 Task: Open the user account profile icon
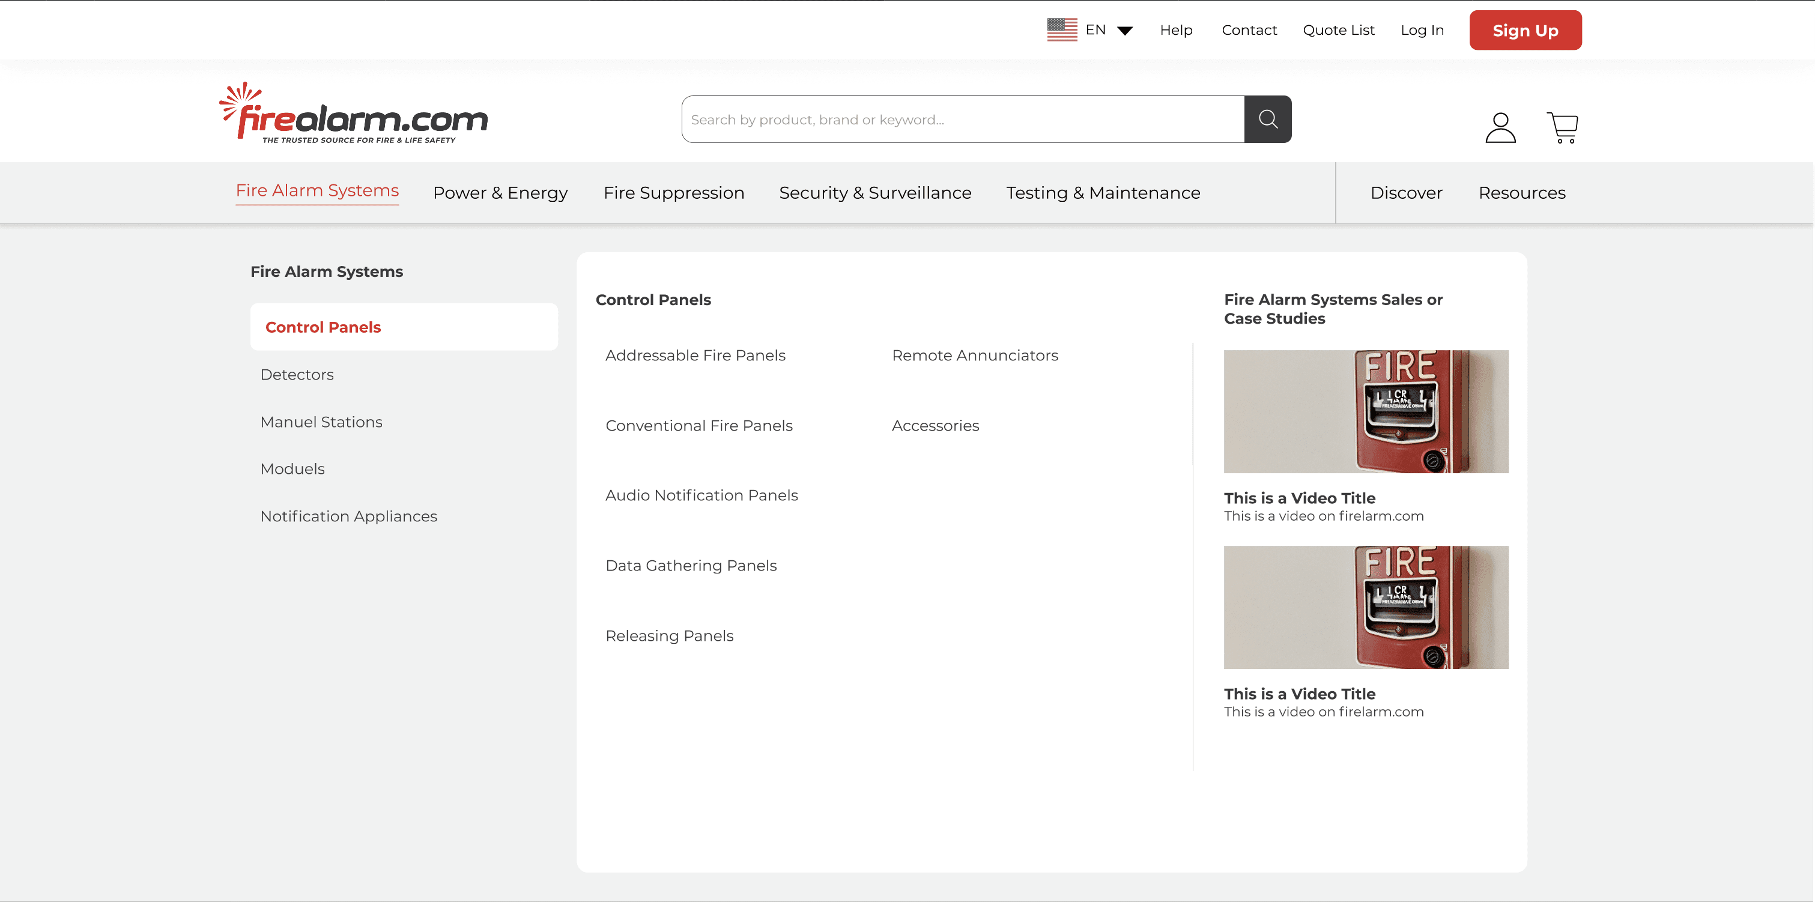[x=1500, y=127]
